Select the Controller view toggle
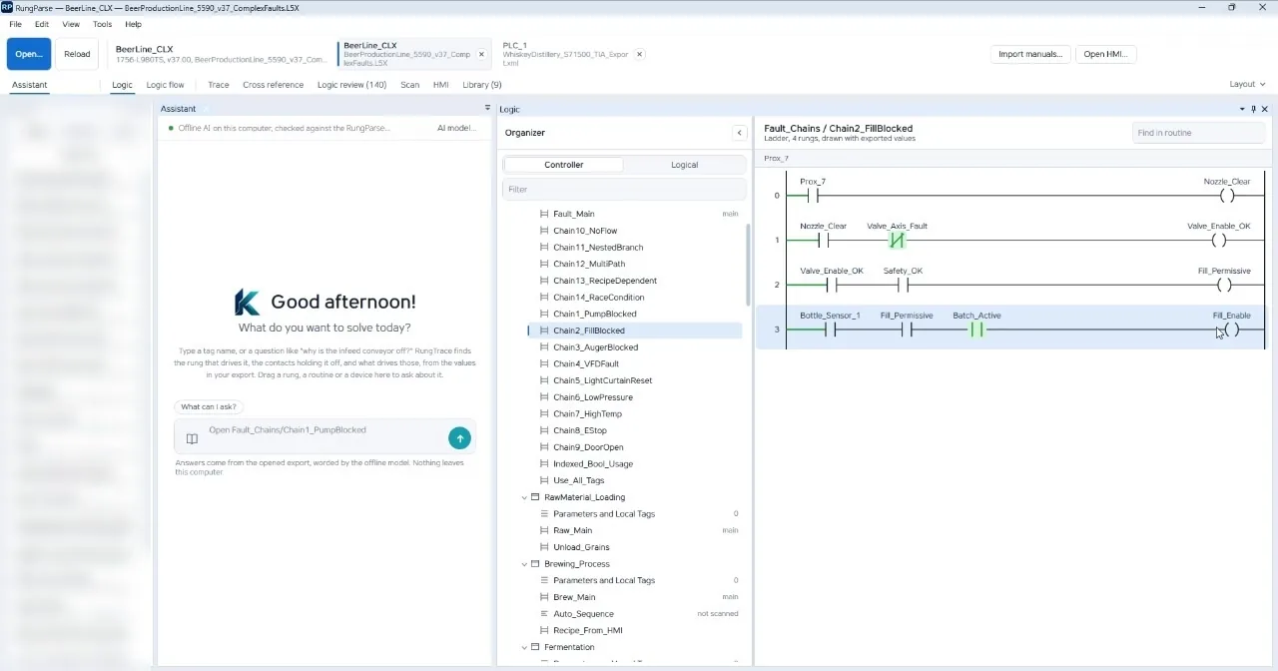1278x671 pixels. (564, 165)
